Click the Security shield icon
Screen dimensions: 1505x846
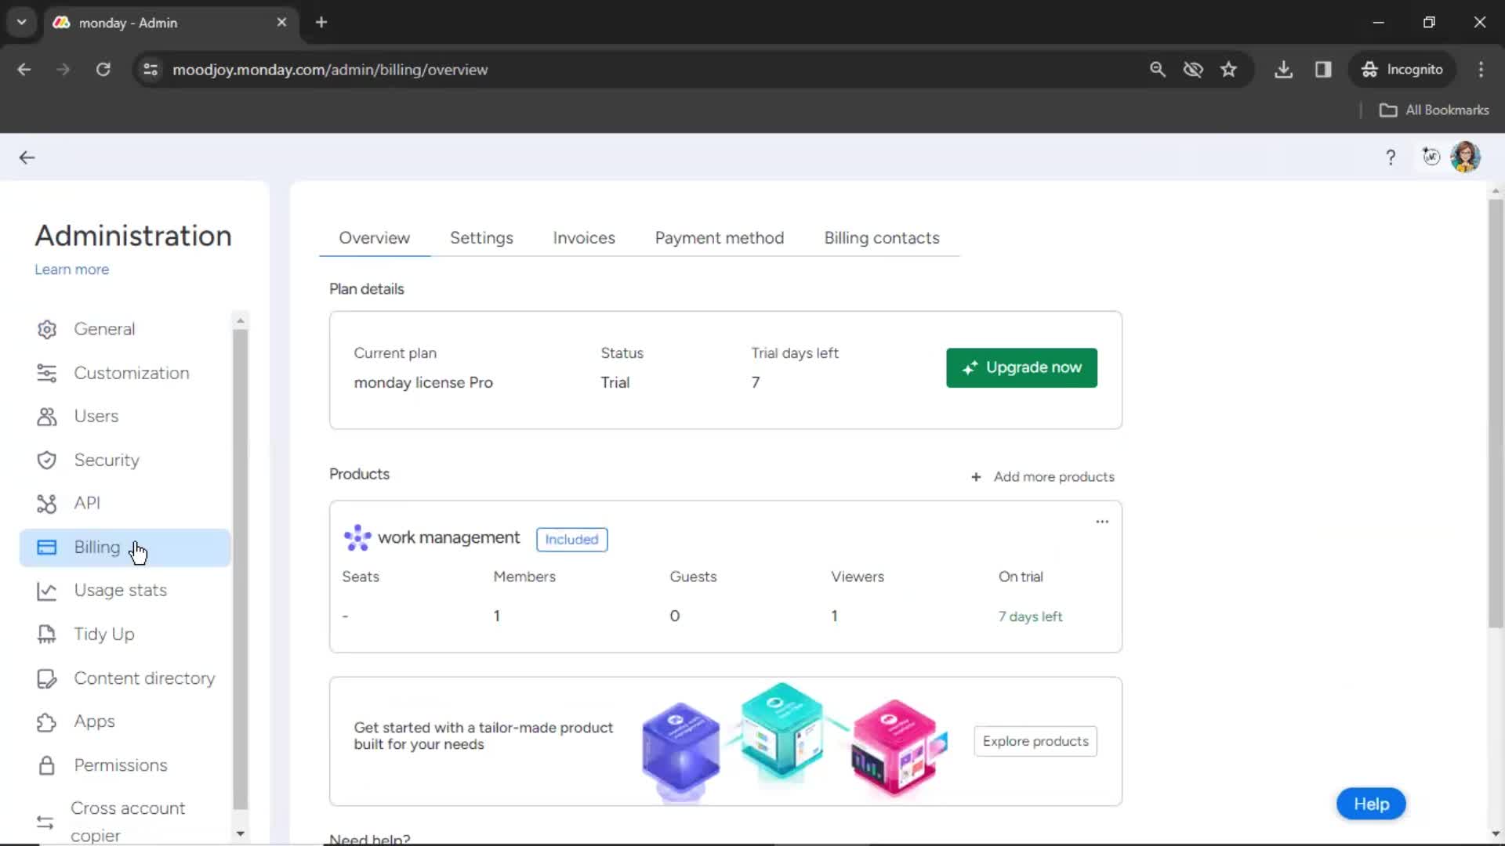click(47, 461)
